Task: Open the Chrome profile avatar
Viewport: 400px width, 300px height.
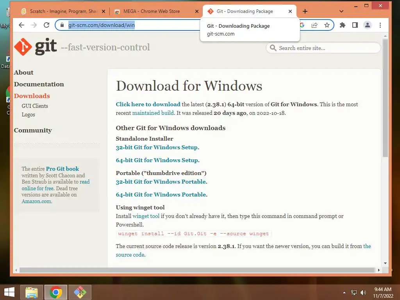Action: click(367, 25)
